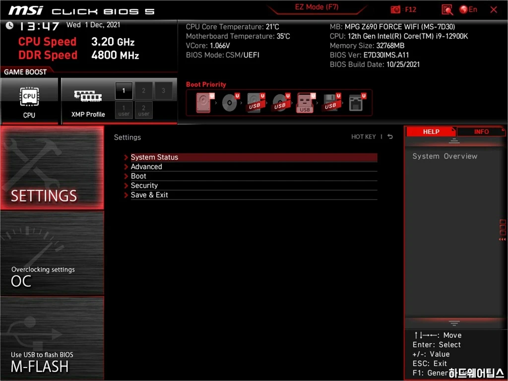Click the Settings heading above the list
Screen dimensions: 508x381
127,137
